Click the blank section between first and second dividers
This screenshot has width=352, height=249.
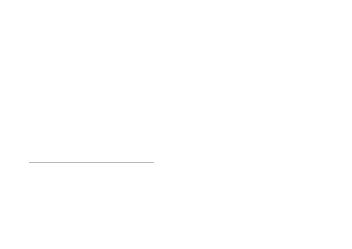[92, 119]
